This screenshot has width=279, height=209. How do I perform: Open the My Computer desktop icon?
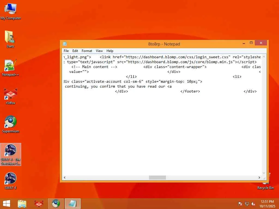(11, 11)
